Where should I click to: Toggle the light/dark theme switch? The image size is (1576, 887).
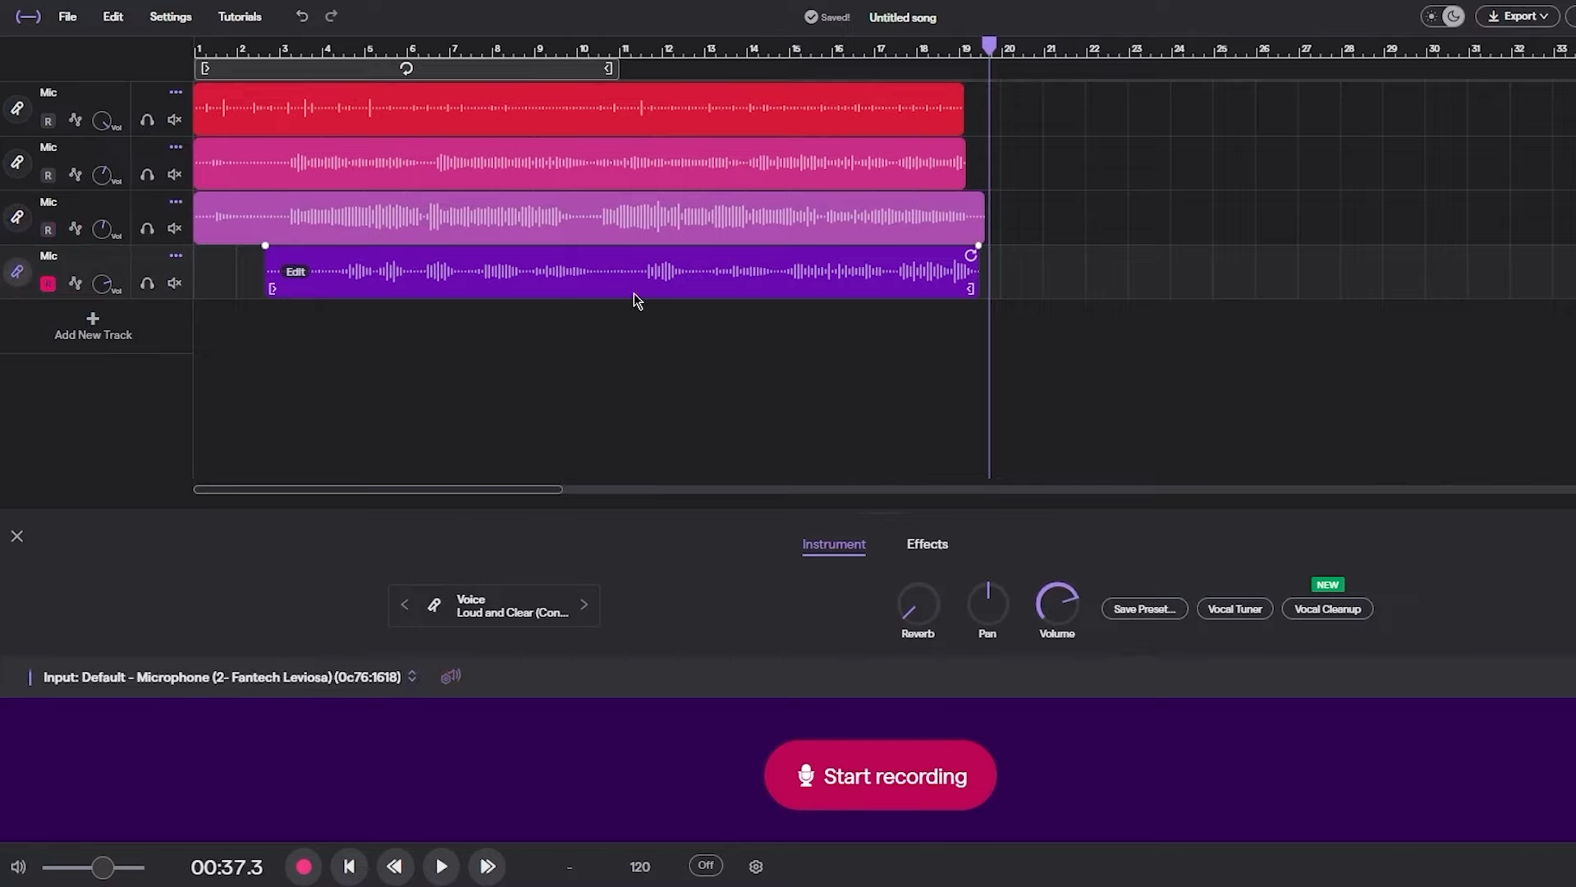click(1442, 16)
